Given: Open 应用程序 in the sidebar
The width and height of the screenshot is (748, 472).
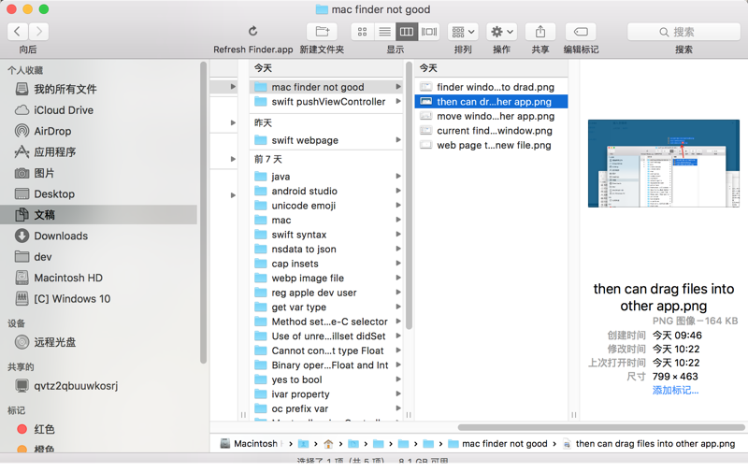Looking at the screenshot, I should (99, 152).
